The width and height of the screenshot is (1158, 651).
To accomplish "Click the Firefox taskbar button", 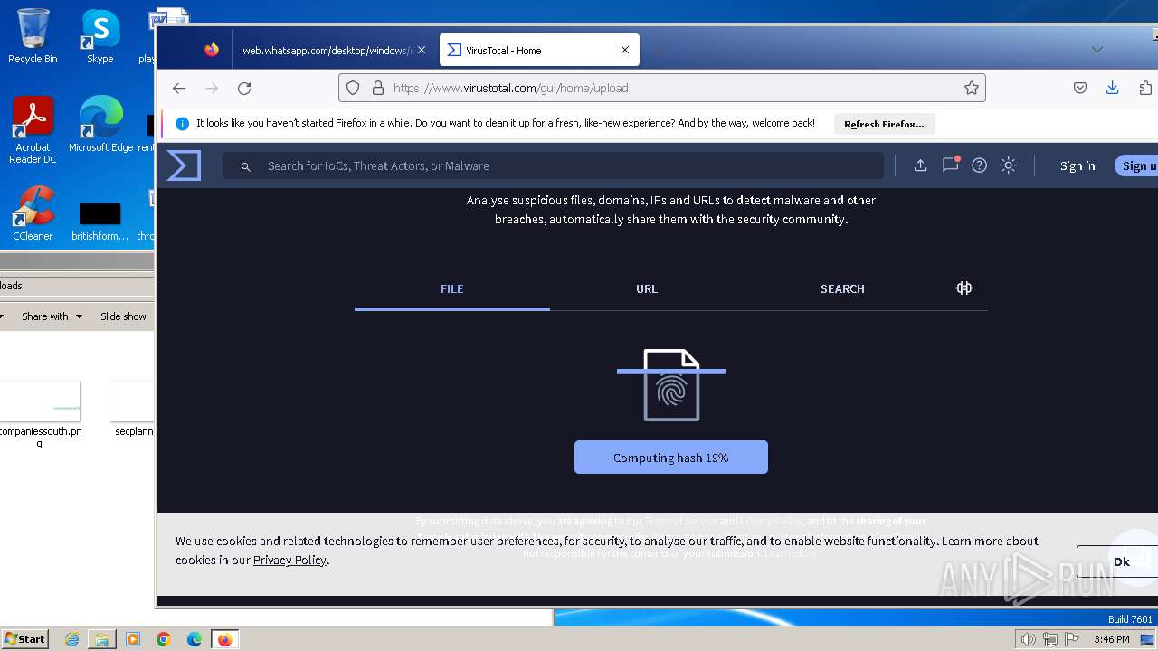I will [224, 639].
